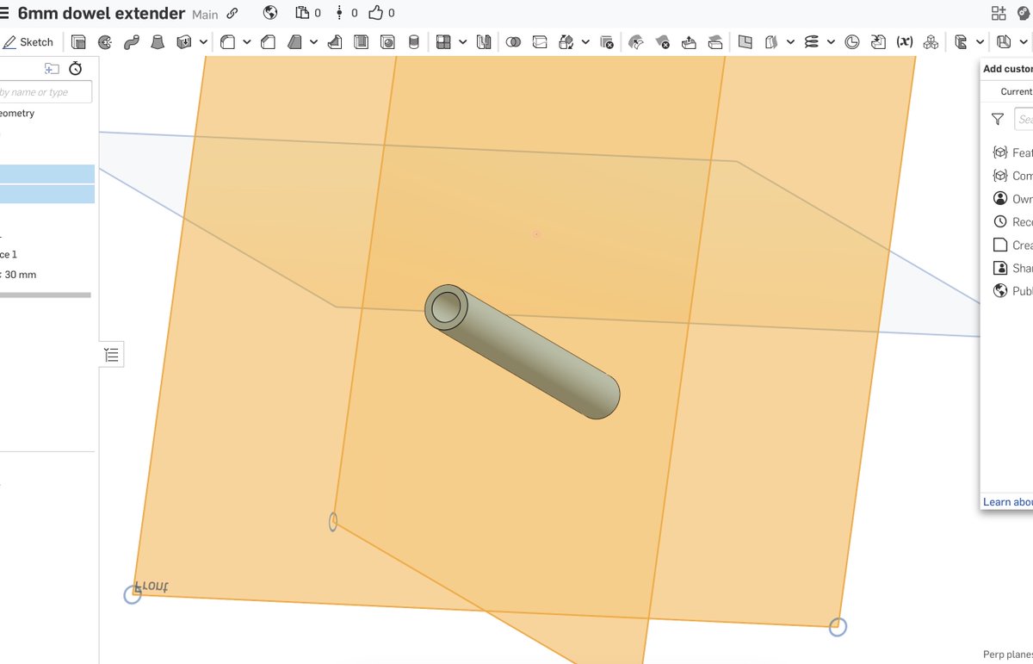Select the Thicken tool
Screen dimensions: 1033x664
(183, 41)
